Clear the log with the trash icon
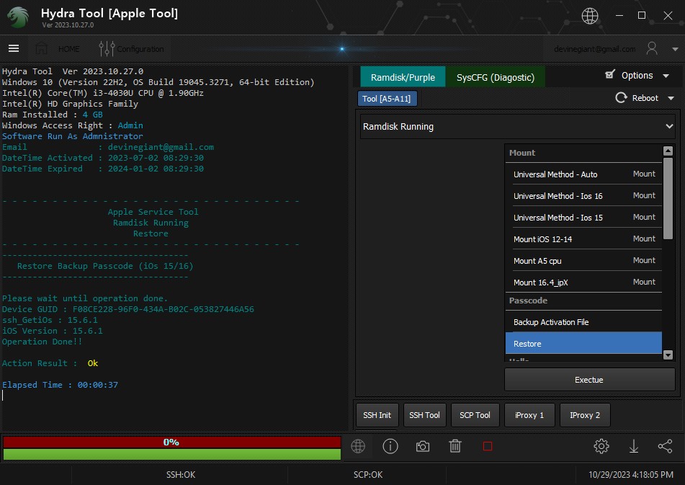 455,447
